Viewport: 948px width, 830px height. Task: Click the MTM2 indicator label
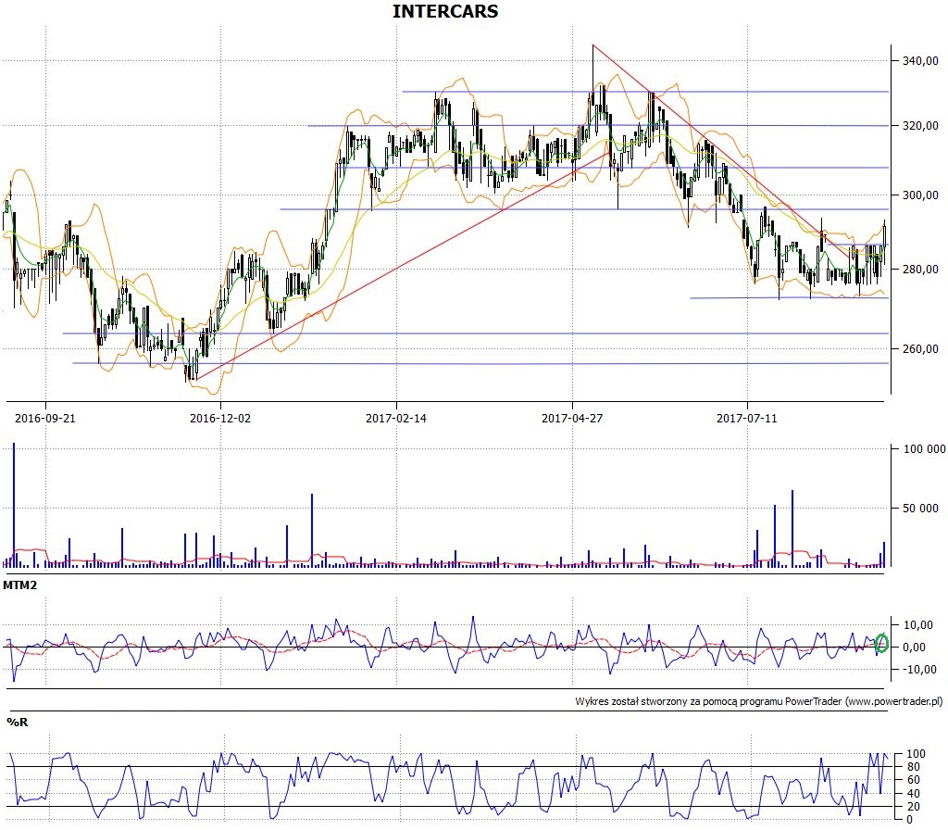tap(20, 585)
